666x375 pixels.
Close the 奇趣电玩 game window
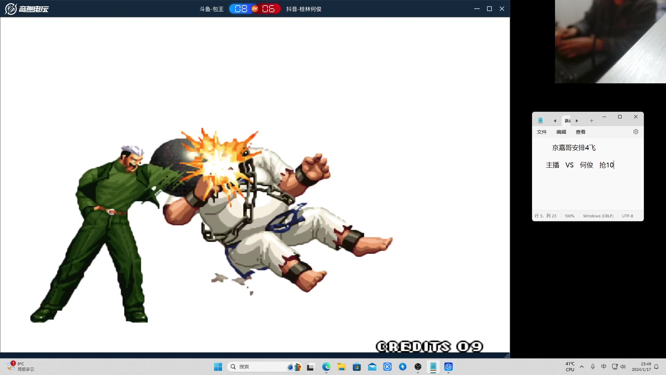502,9
